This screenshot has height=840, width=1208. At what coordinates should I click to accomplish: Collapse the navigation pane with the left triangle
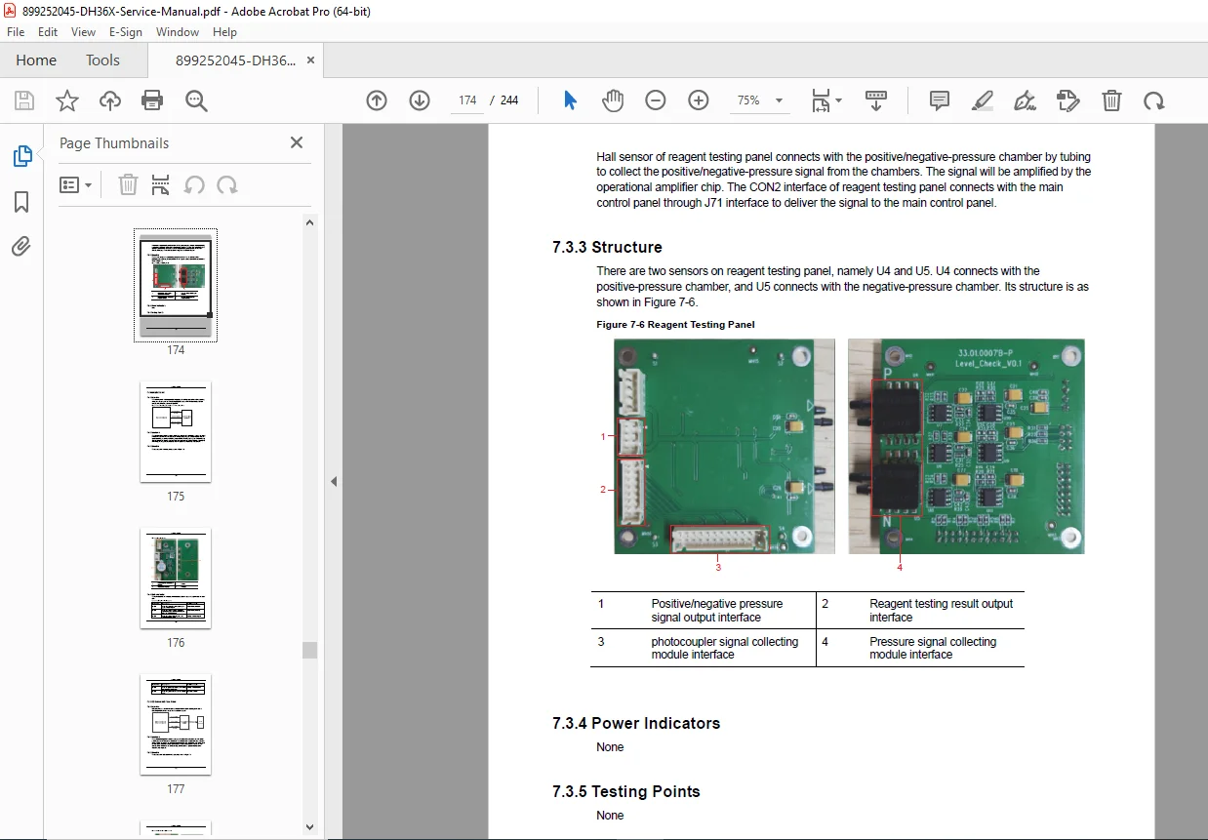(x=334, y=481)
